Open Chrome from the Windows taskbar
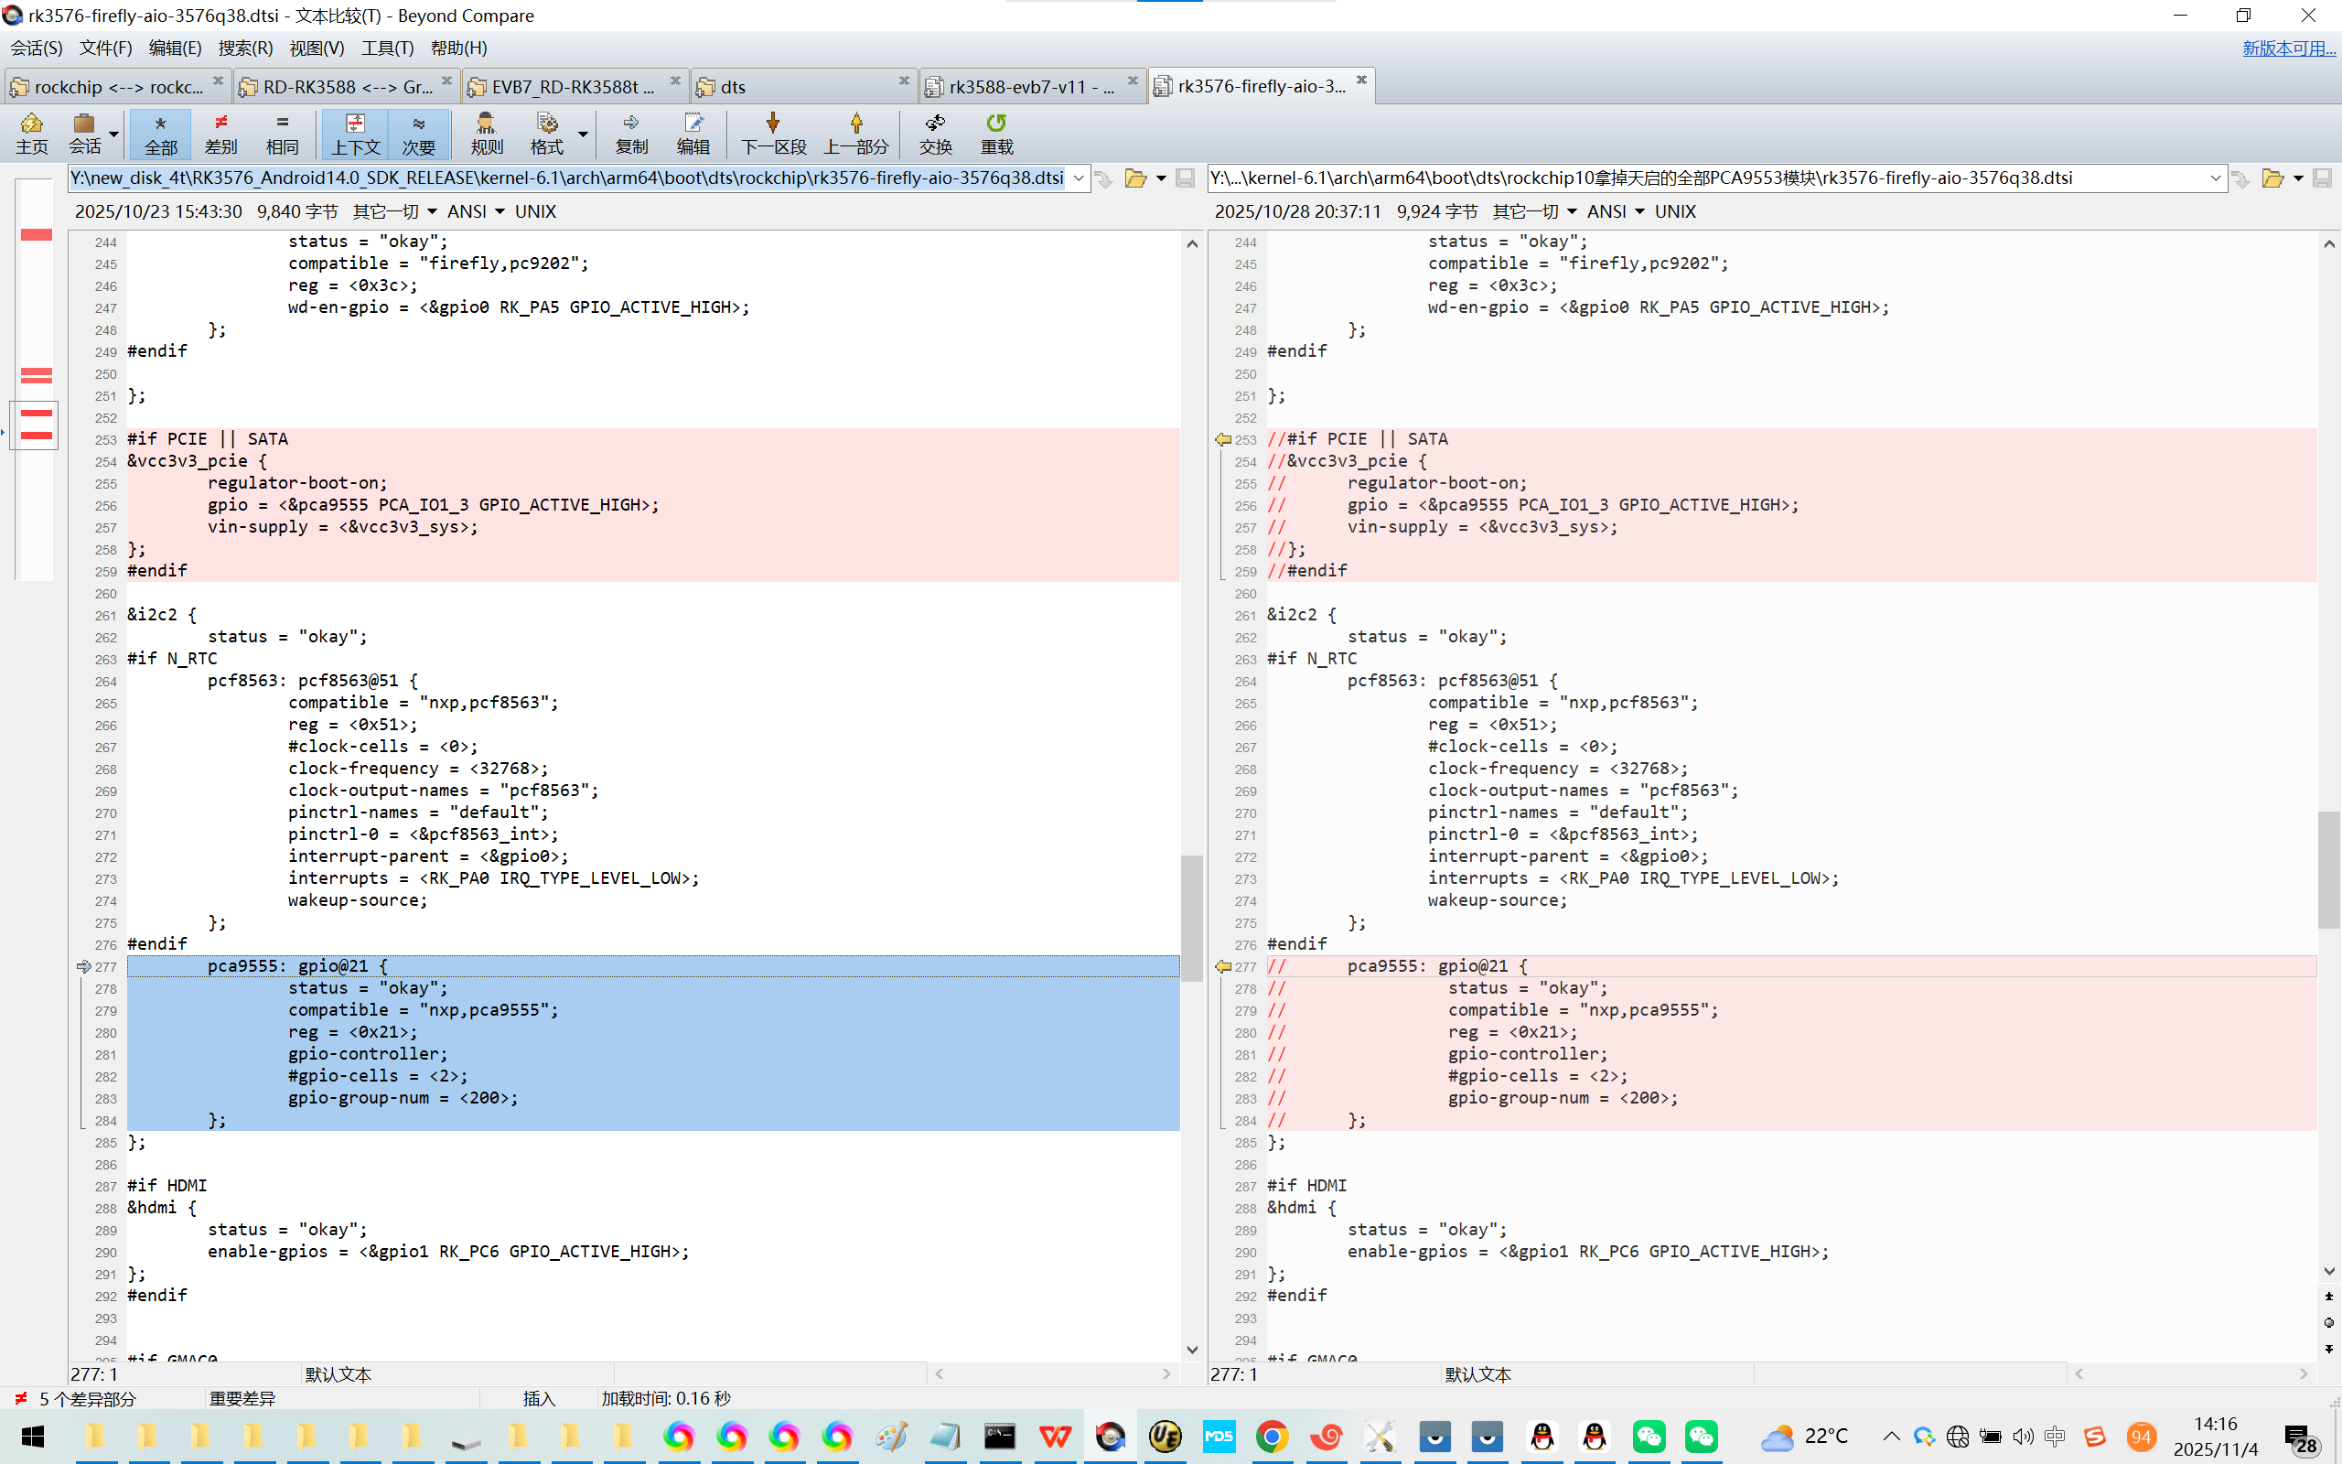This screenshot has height=1464, width=2342. [x=1272, y=1437]
